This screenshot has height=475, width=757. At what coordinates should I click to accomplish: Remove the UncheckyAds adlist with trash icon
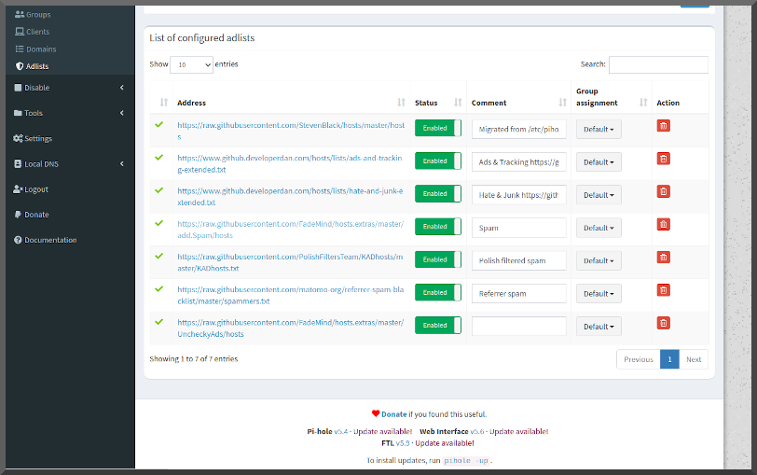(663, 323)
